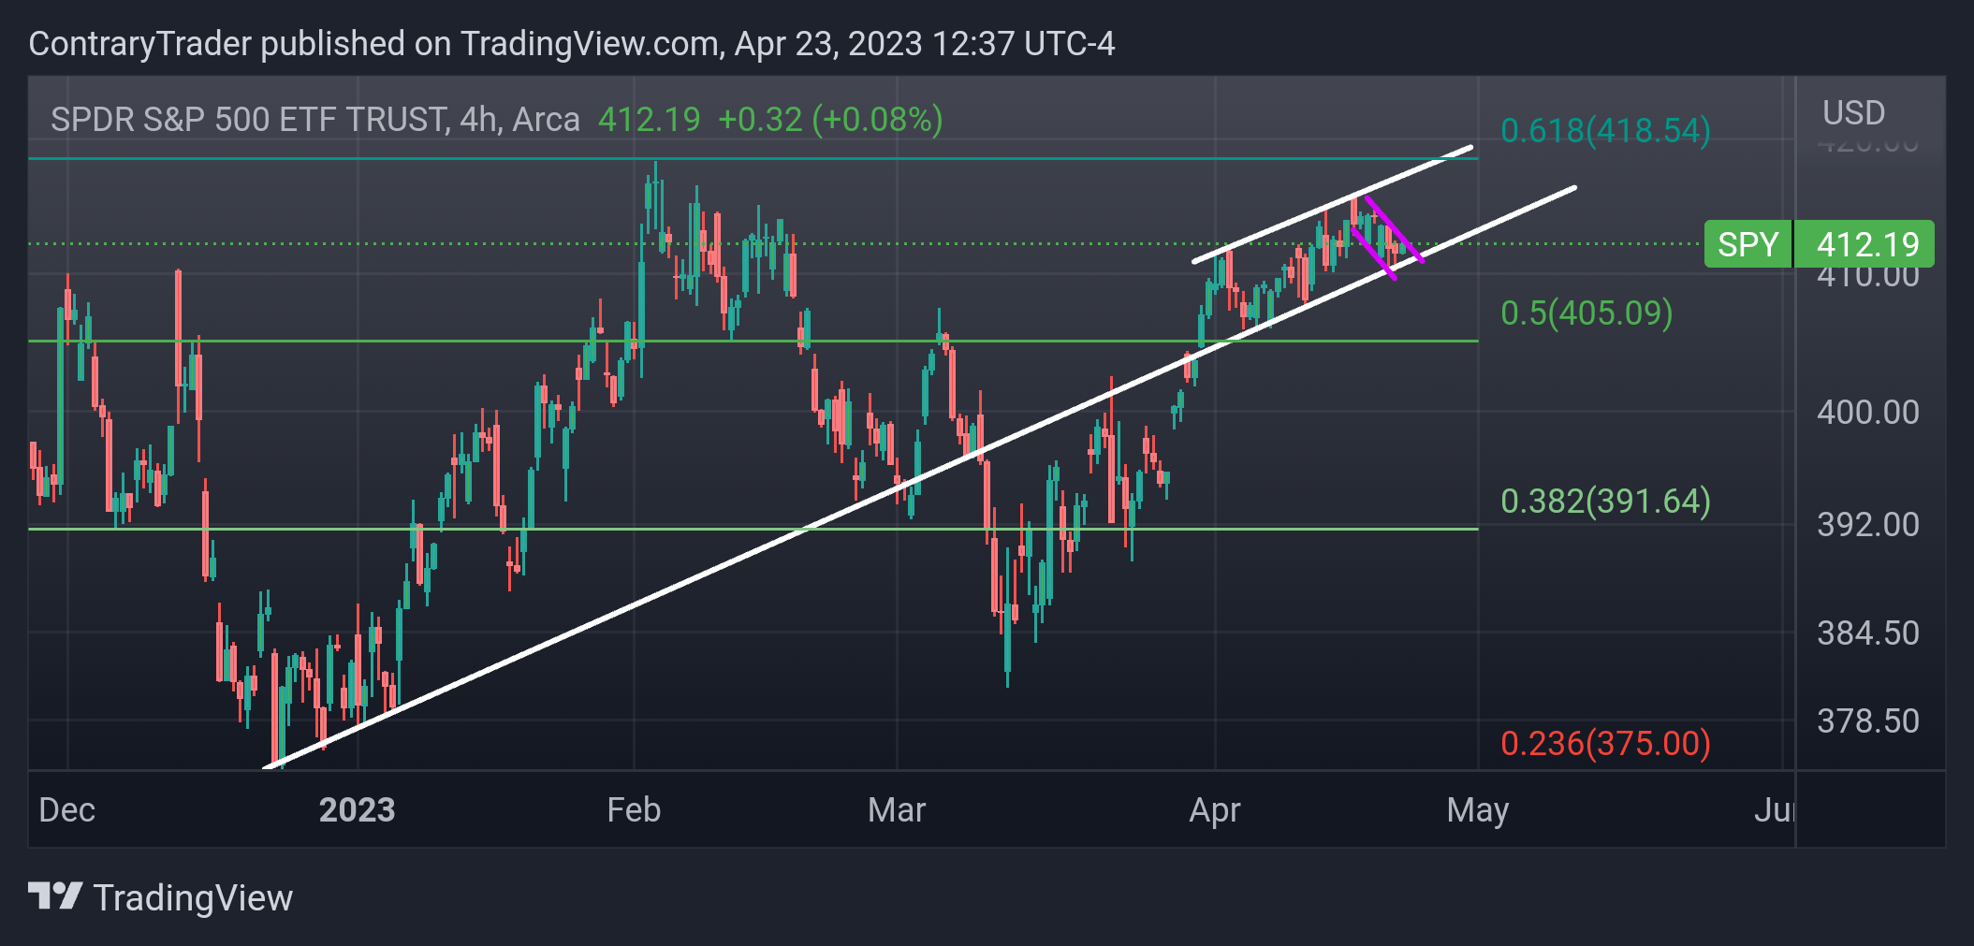Viewport: 1974px width, 946px height.
Task: Click the TradingView brand text
Action: (193, 898)
